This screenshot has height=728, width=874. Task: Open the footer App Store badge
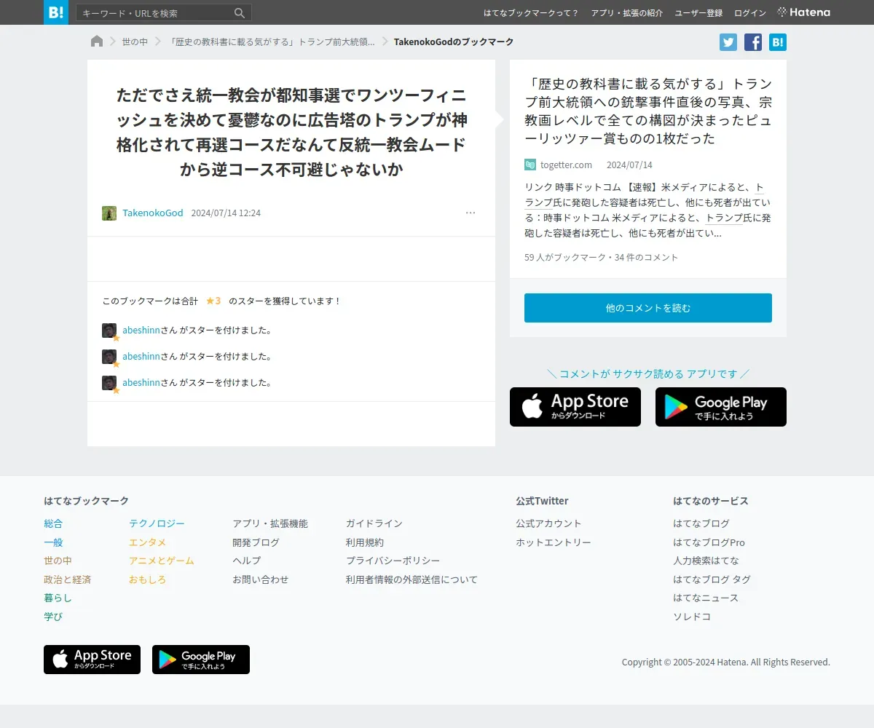[x=92, y=660]
